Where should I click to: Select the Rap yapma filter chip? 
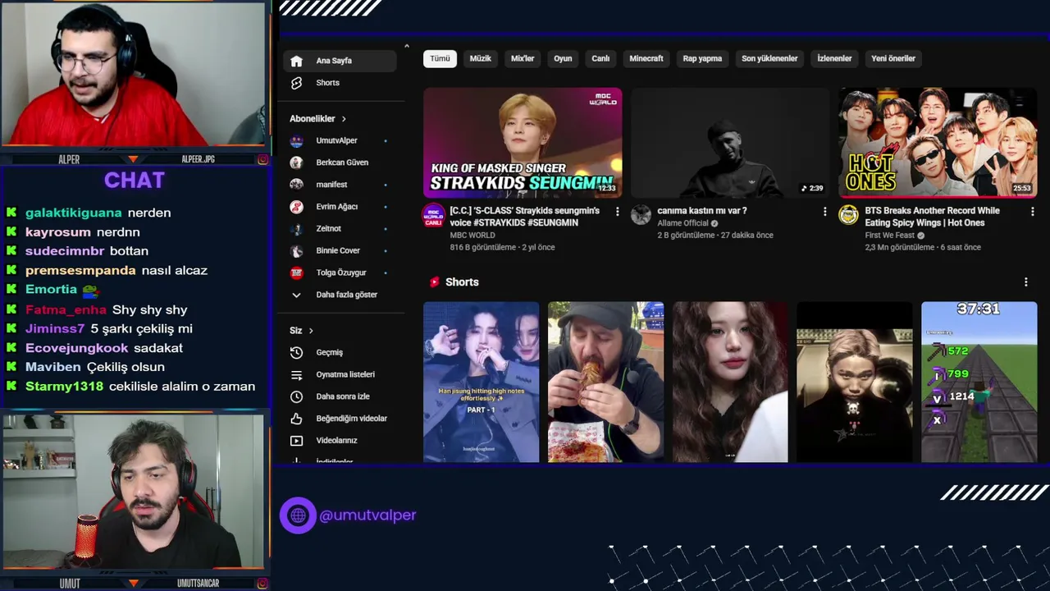[703, 58]
